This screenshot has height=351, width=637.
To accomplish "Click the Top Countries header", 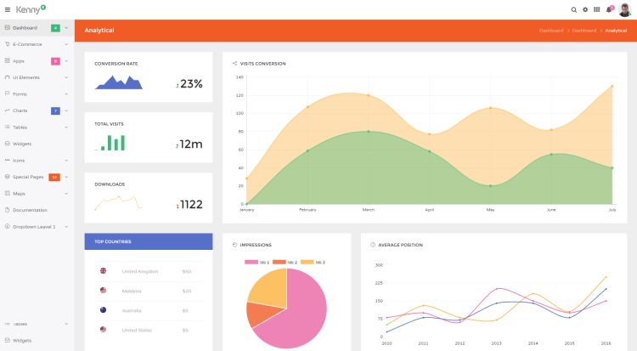I will pos(149,241).
